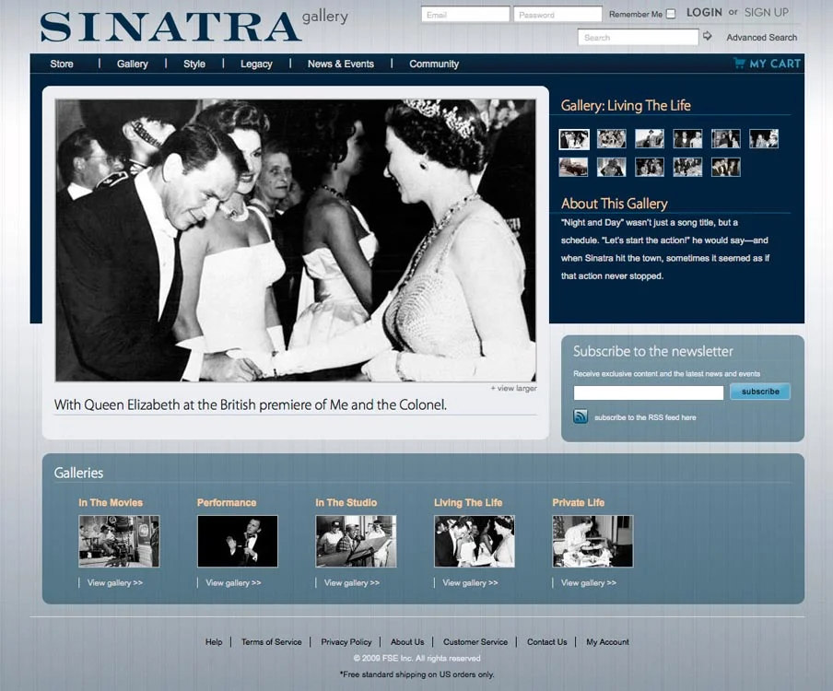Open 'subscribe to the RSS feed here' link

(x=645, y=417)
